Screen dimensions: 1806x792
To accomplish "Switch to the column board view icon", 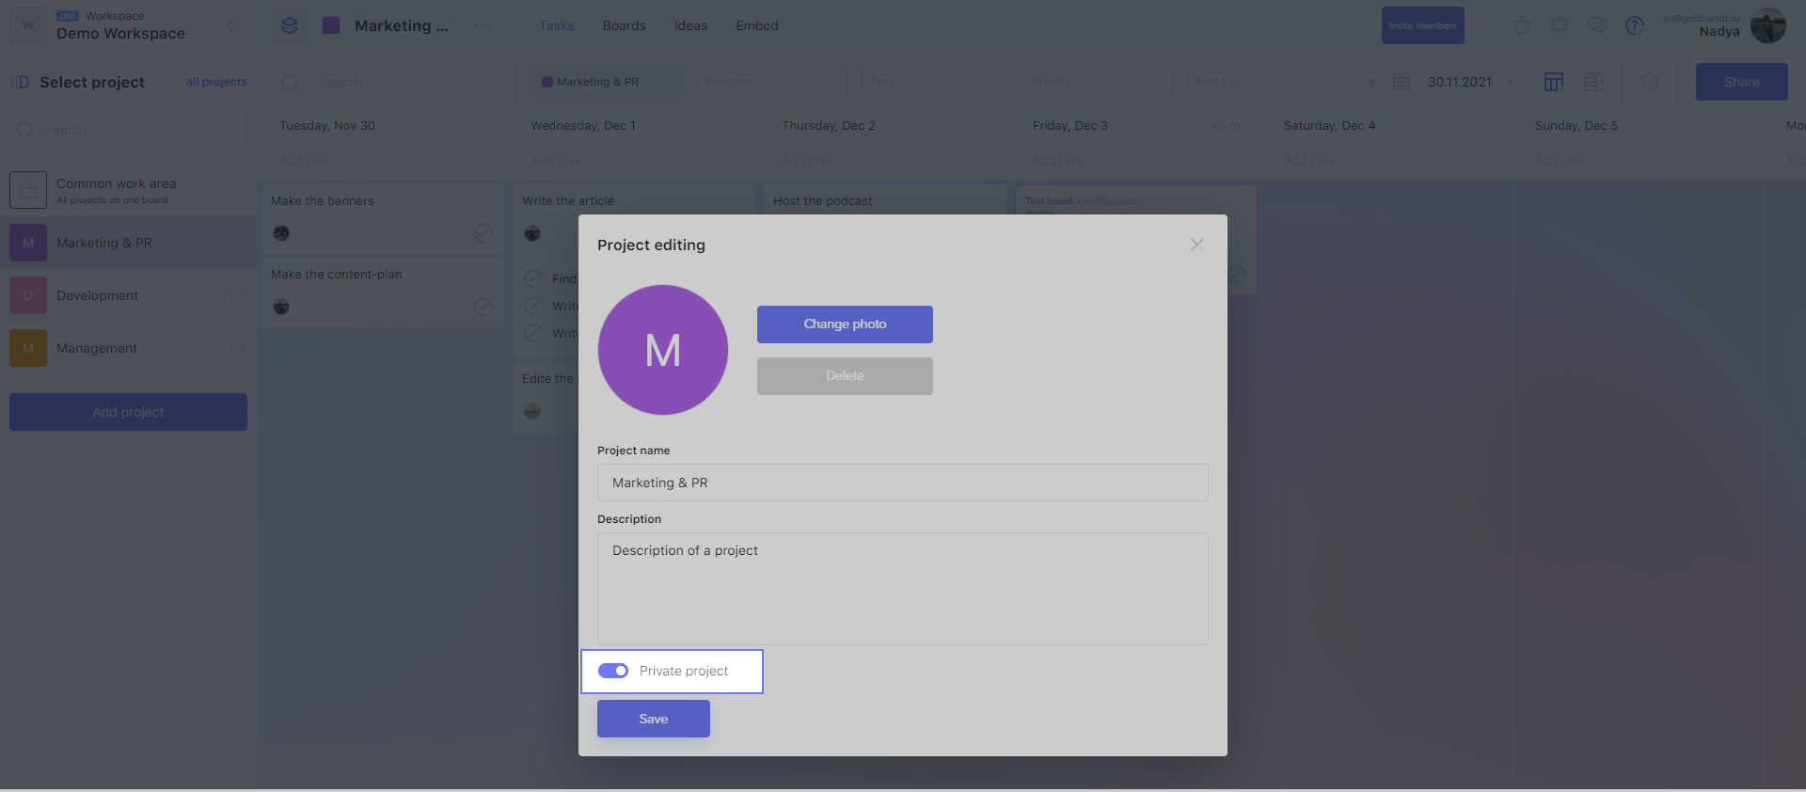I will [1554, 82].
